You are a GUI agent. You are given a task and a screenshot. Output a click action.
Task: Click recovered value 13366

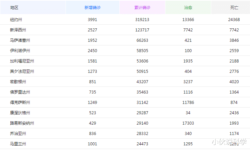click(x=188, y=20)
